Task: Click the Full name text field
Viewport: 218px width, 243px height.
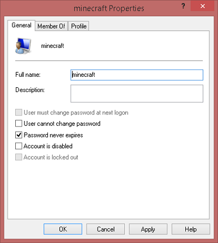Action: pyautogui.click(x=137, y=75)
